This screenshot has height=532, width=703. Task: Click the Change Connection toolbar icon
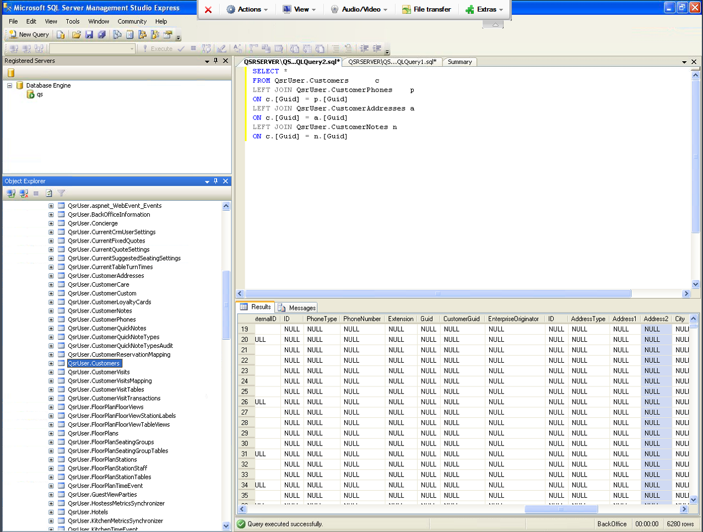(x=39, y=49)
